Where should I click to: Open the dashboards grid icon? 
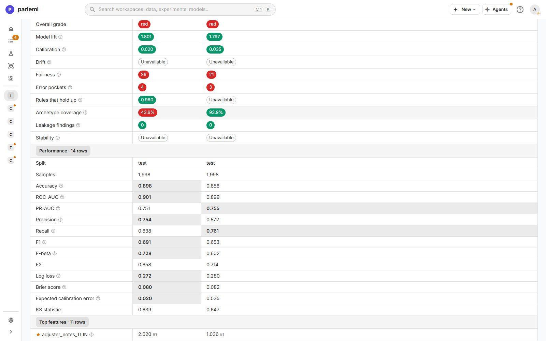(11, 78)
